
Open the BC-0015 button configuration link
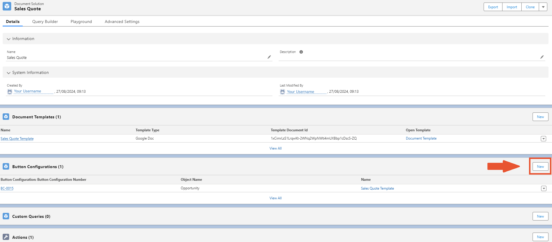[7, 188]
